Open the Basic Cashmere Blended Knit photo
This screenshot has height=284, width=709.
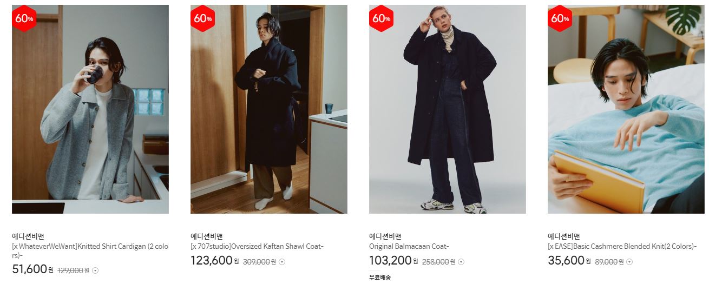pos(626,109)
